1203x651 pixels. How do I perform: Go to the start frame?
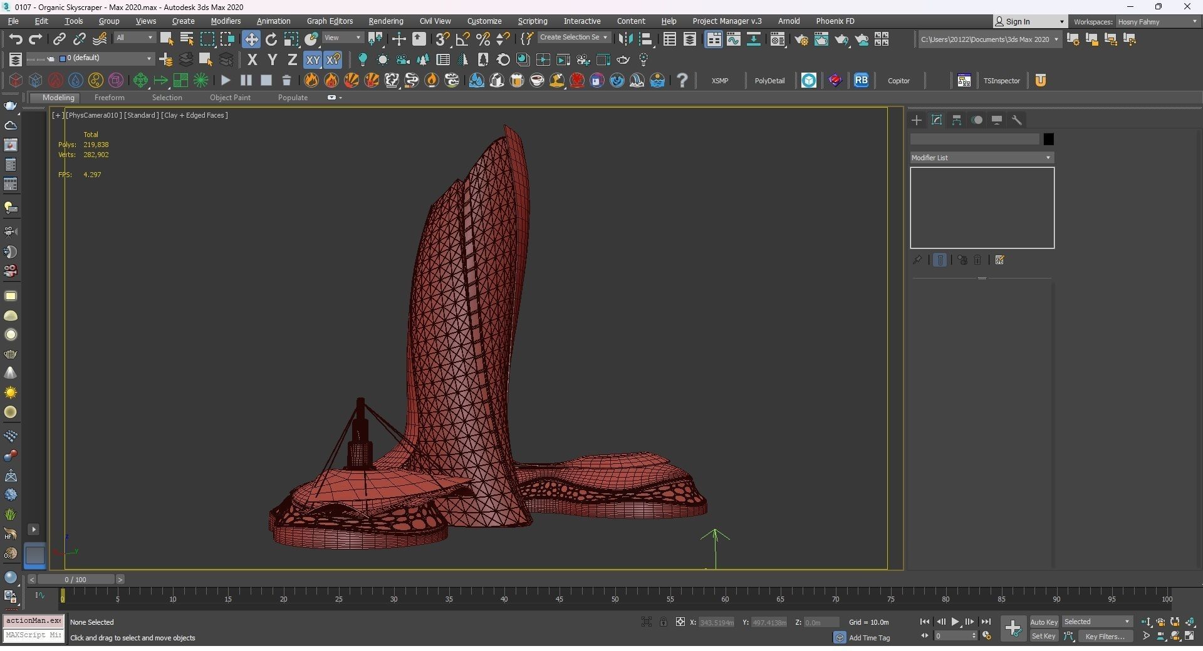pos(925,622)
